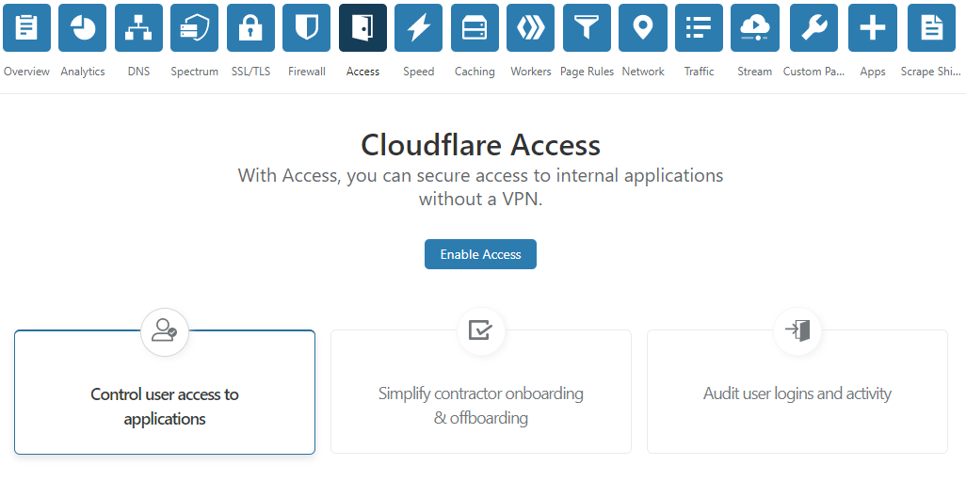Viewport: 966px width, 498px height.
Task: Select the Speed lightning bolt icon
Action: (x=418, y=27)
